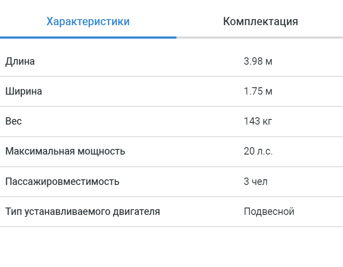Click the Вес row label
343x267 pixels.
[13, 122]
